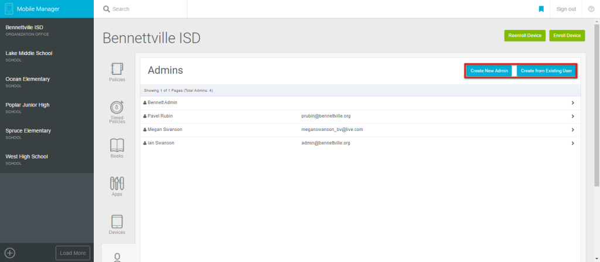
Task: Click Create from Existing User button
Action: click(x=546, y=71)
